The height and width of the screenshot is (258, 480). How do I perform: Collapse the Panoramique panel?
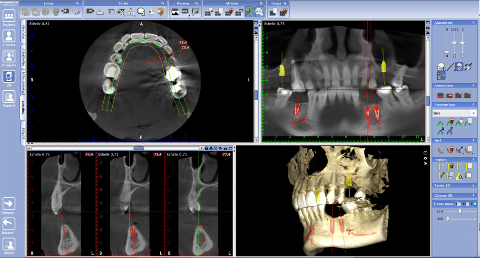(x=473, y=105)
